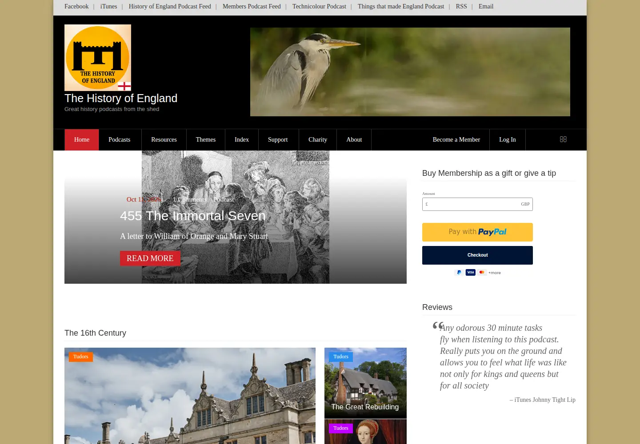This screenshot has width=640, height=444.
Task: Open the large Tudor manor house thumbnail
Action: click(190, 396)
